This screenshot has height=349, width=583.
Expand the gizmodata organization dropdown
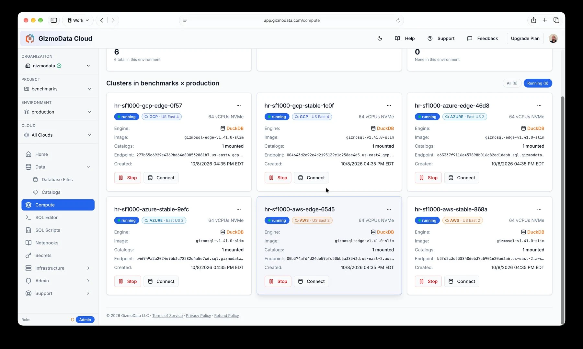58,66
